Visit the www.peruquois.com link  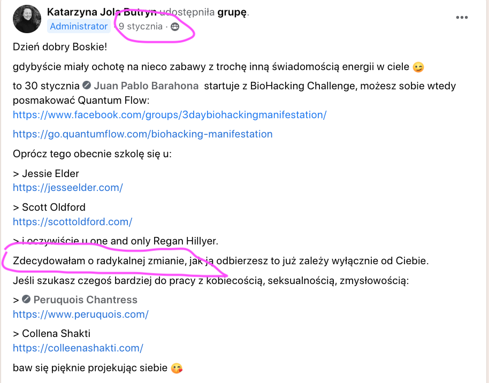tap(80, 314)
